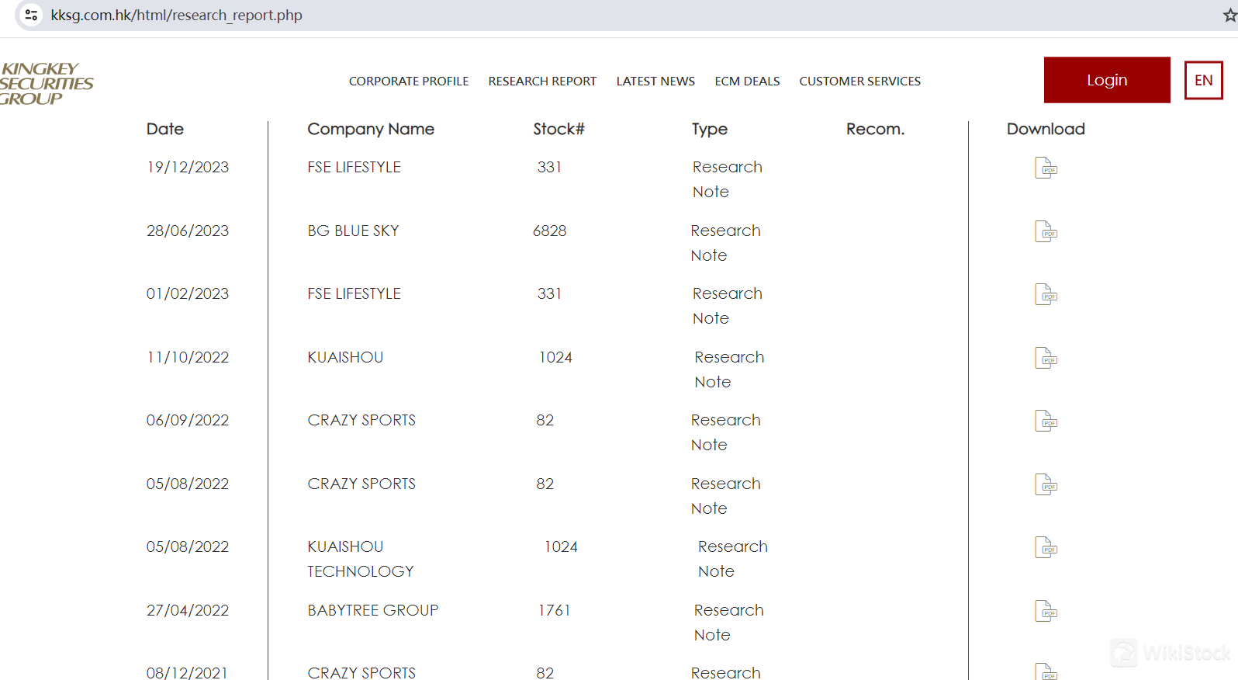Image resolution: width=1238 pixels, height=680 pixels.
Task: Download PDF for BG BLUE SKY 28/06/2023 report
Action: pos(1046,231)
